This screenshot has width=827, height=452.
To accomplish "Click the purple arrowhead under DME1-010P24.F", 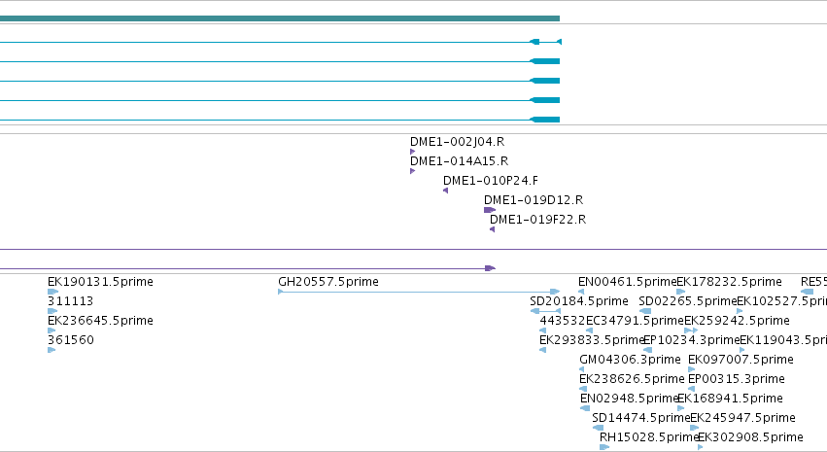I will [x=446, y=191].
